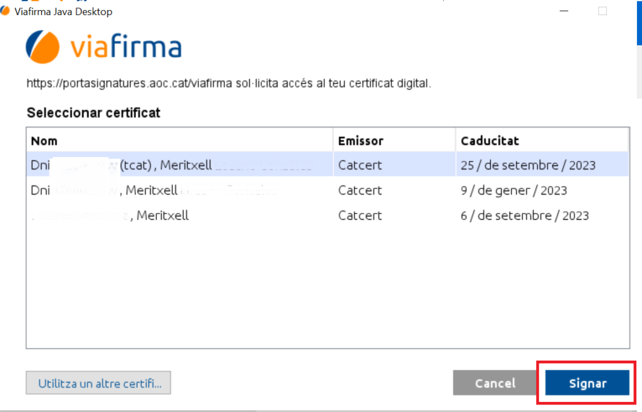642x412 pixels.
Task: Select the tcat certificate name for Meritxell
Action: pyautogui.click(x=171, y=165)
